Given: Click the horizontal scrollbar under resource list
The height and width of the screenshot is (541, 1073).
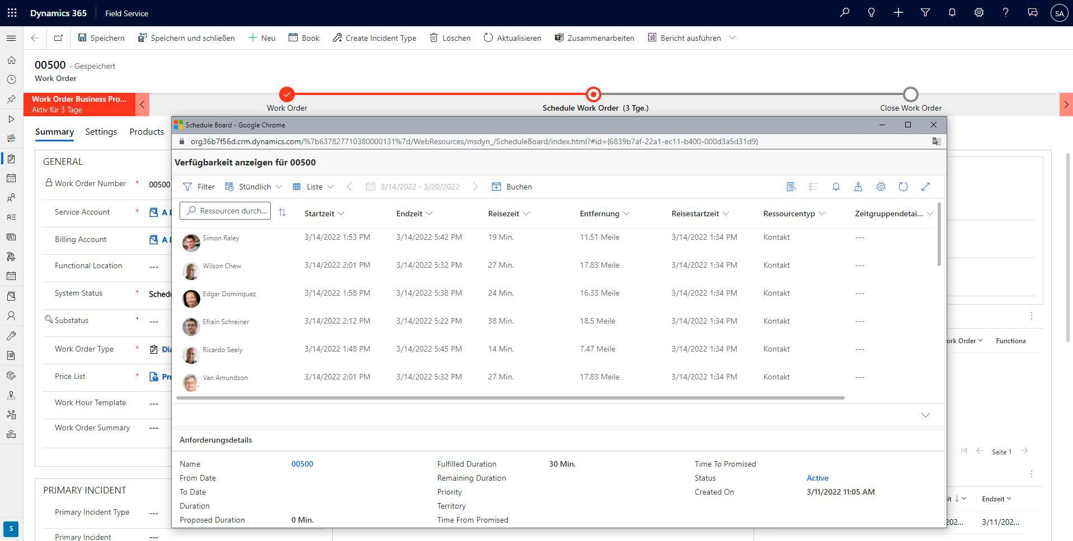Looking at the screenshot, I should [x=510, y=398].
